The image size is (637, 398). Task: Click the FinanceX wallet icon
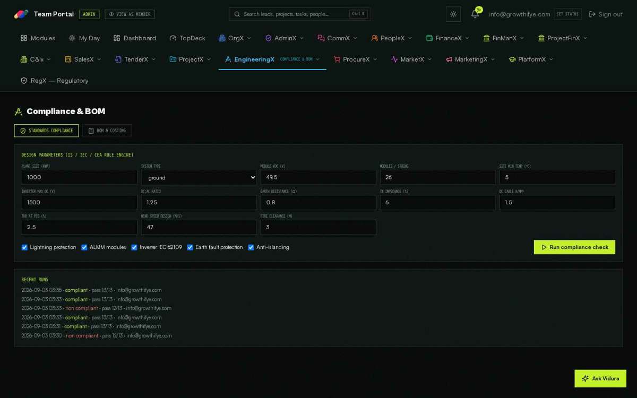[x=429, y=38]
